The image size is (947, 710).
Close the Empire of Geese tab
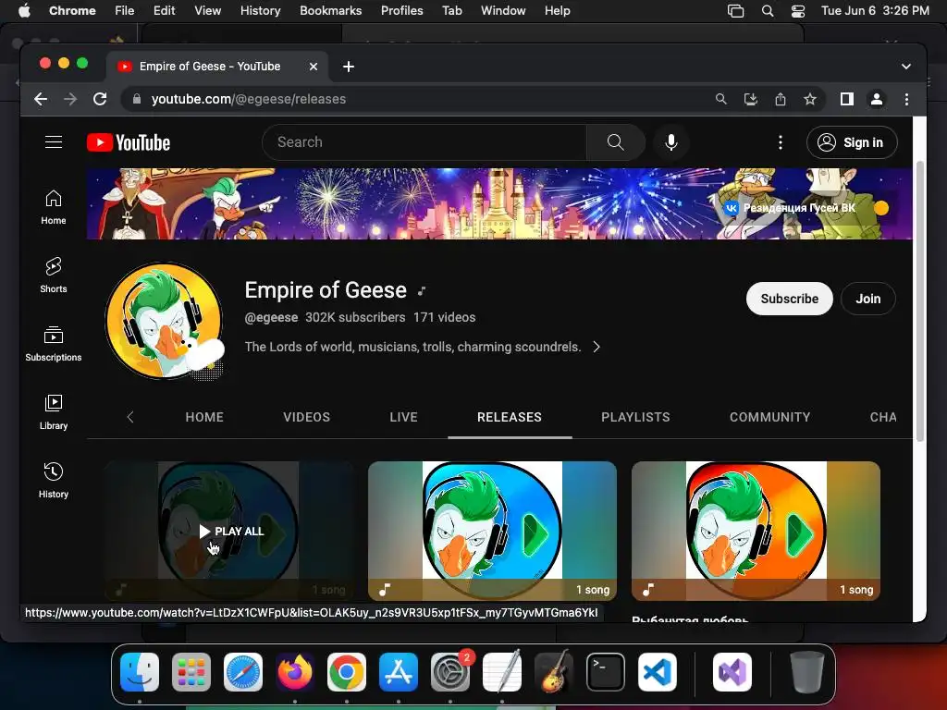click(313, 67)
